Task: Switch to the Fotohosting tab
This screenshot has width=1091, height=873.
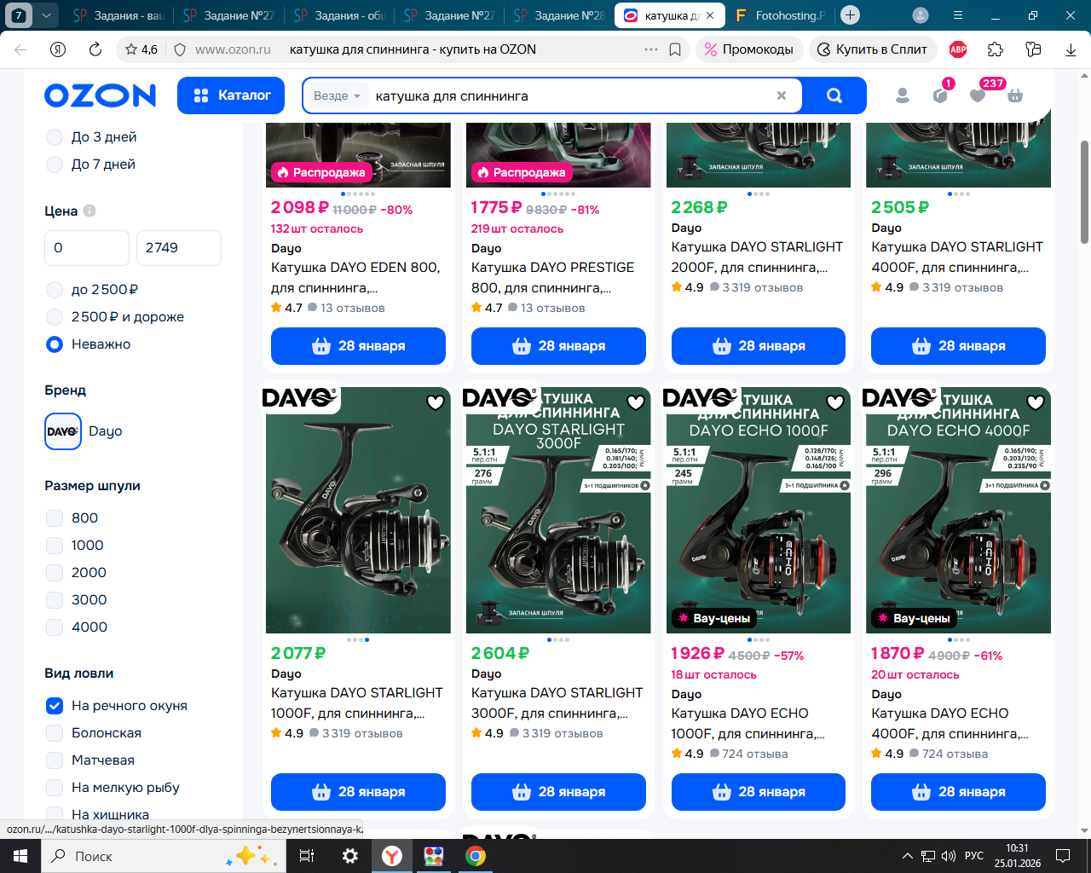Action: pyautogui.click(x=781, y=15)
